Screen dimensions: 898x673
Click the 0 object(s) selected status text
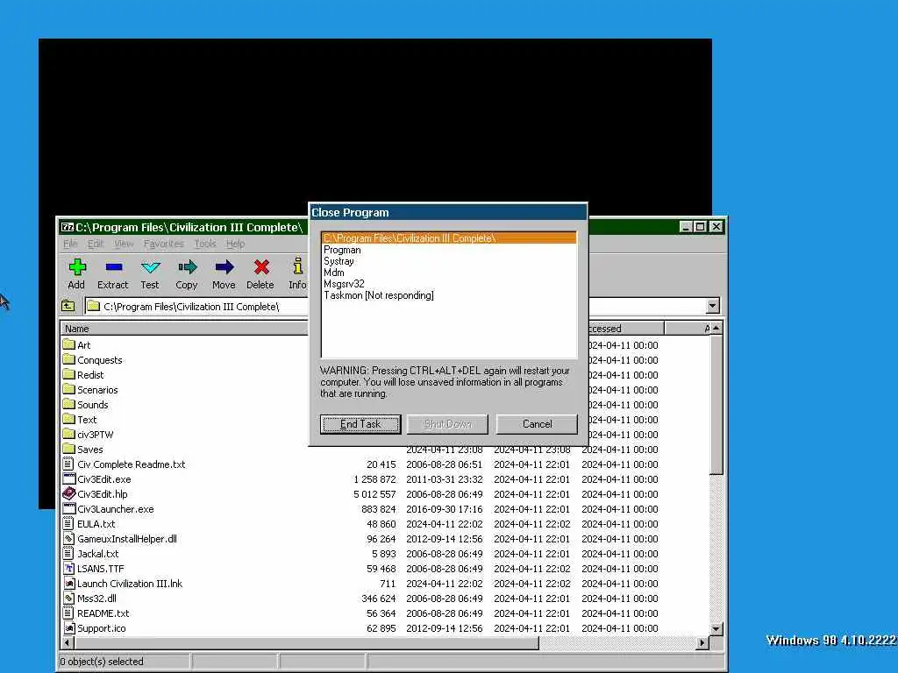click(x=102, y=662)
